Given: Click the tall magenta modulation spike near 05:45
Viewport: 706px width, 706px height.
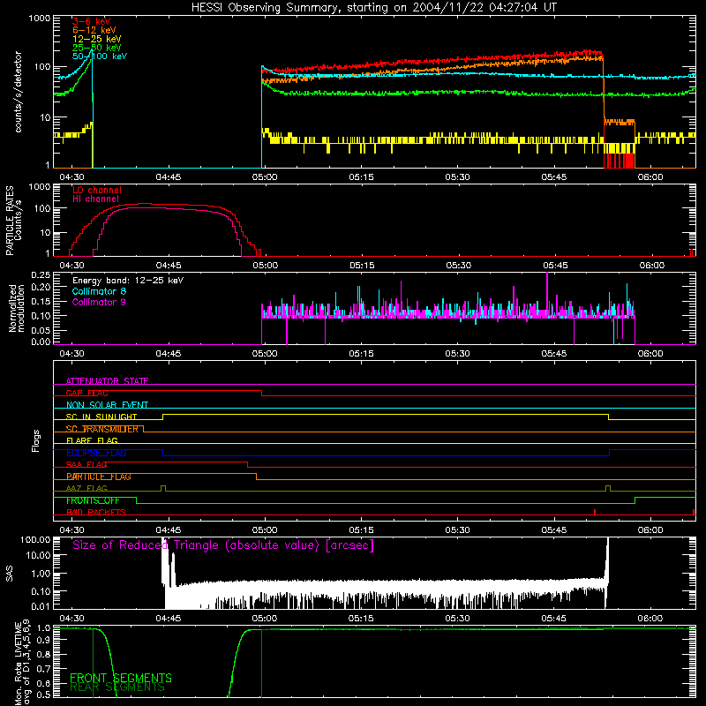Looking at the screenshot, I should coord(547,293).
